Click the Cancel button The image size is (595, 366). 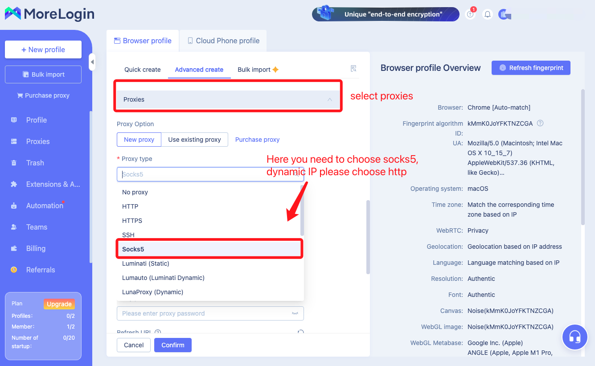(x=134, y=345)
